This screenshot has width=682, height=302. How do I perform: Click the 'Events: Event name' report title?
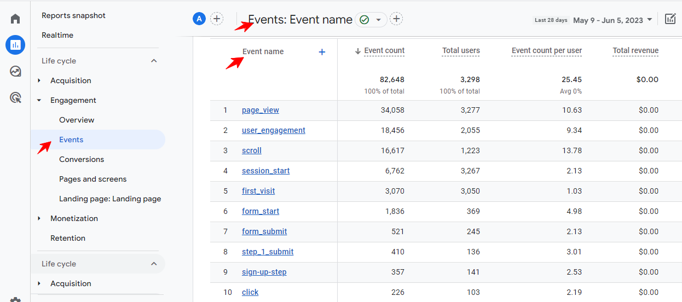[x=300, y=20]
